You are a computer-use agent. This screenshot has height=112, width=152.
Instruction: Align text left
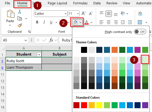[102, 22]
